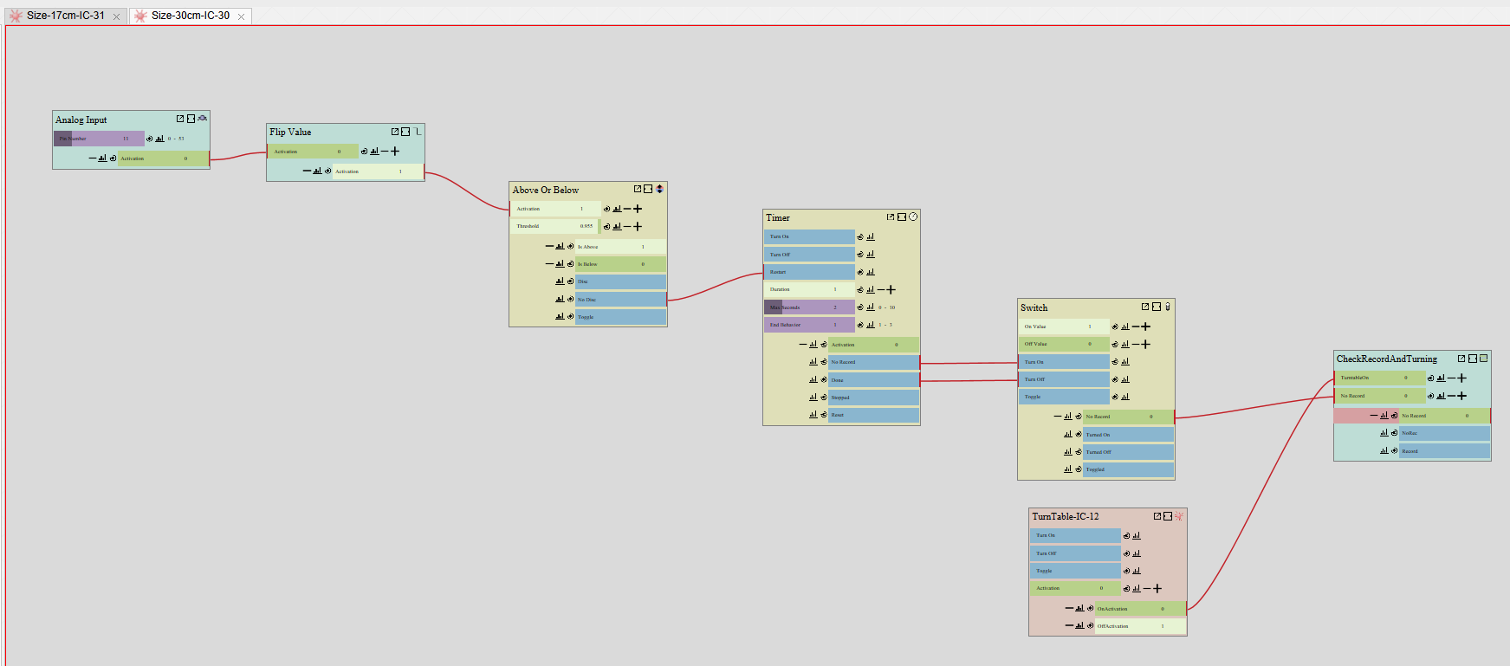Close the Size-17cm-IC-31 tab
This screenshot has height=666, width=1510.
tap(117, 16)
